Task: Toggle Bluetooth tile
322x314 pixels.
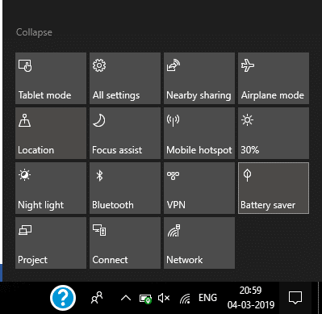Action: (x=125, y=188)
